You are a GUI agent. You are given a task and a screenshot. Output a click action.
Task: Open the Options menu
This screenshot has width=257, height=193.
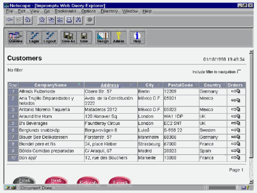[89, 11]
